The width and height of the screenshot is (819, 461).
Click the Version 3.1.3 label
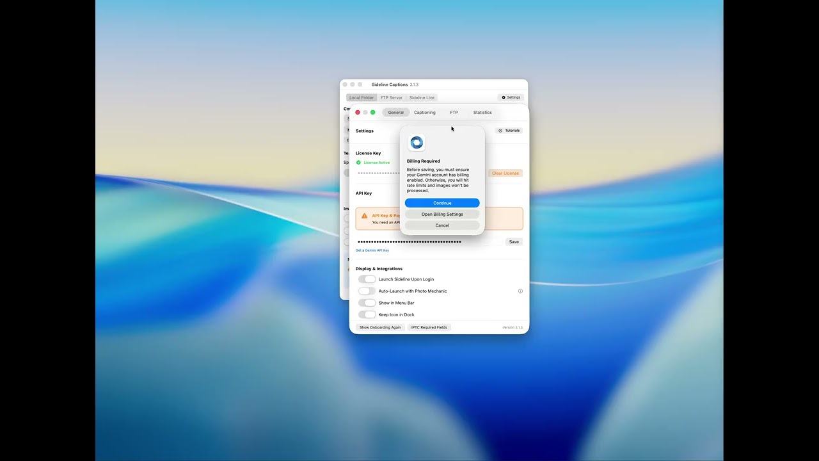(x=513, y=327)
